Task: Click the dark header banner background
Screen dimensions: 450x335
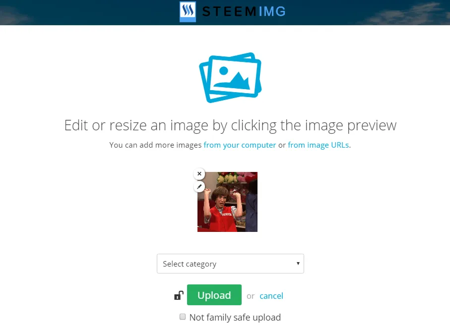Action: click(86, 12)
